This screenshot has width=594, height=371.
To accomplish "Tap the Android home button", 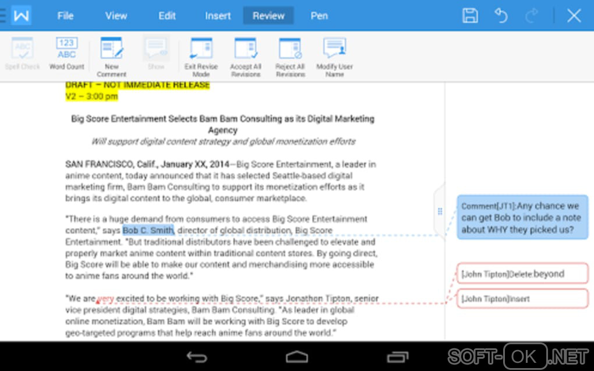I will 296,356.
